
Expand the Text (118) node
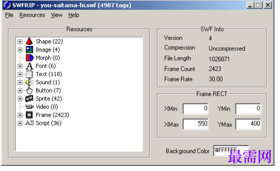pyautogui.click(x=20, y=74)
